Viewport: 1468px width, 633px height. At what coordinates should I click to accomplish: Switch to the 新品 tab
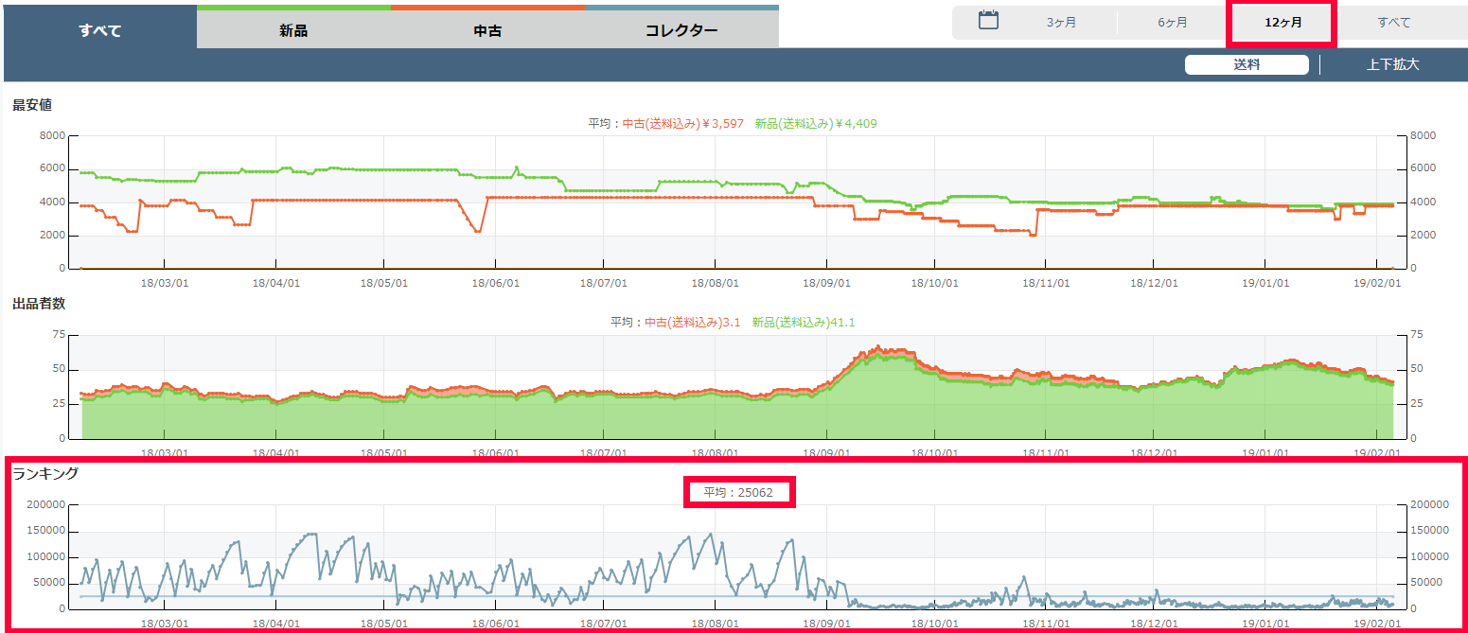[x=293, y=30]
